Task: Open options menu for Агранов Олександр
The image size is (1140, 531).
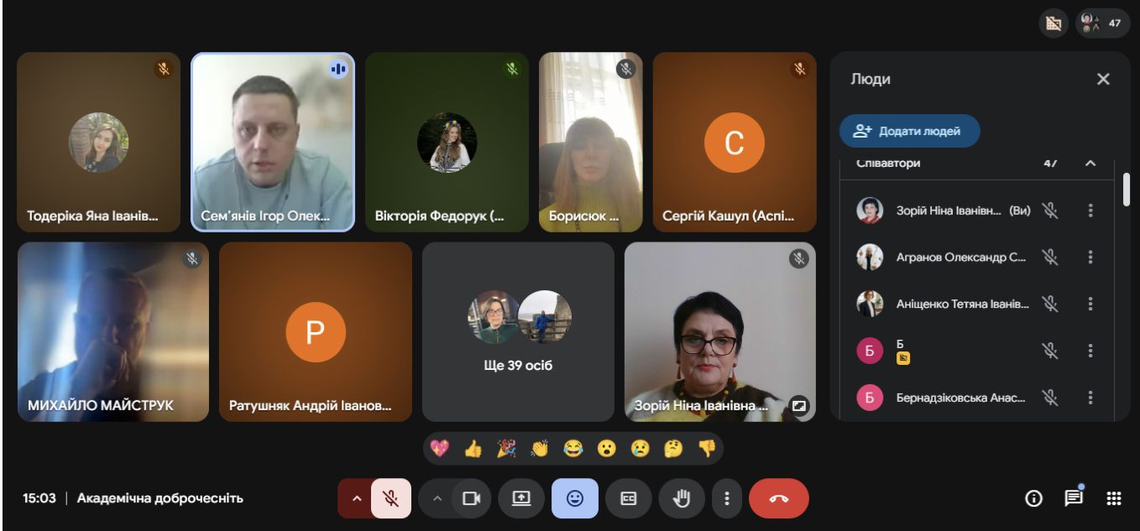Action: pos(1090,257)
